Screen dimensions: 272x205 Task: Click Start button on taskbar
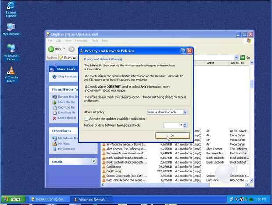pos(13,199)
